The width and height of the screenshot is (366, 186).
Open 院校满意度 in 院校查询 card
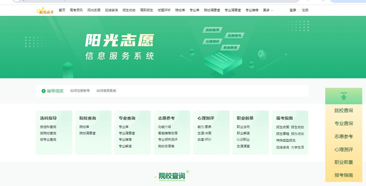(88, 133)
